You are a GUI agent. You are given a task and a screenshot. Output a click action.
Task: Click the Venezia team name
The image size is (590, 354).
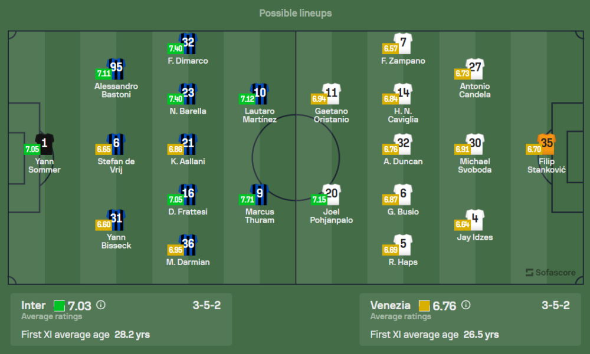coord(390,305)
